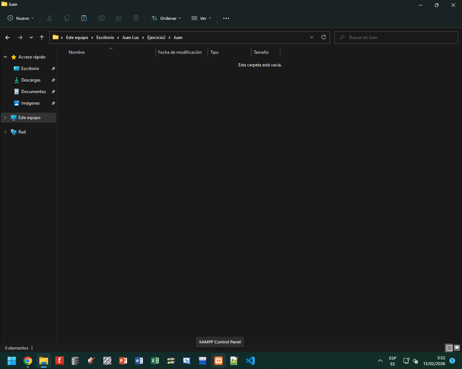The width and height of the screenshot is (462, 369).
Task: Click the Buscar en Juan search field
Action: 397,38
